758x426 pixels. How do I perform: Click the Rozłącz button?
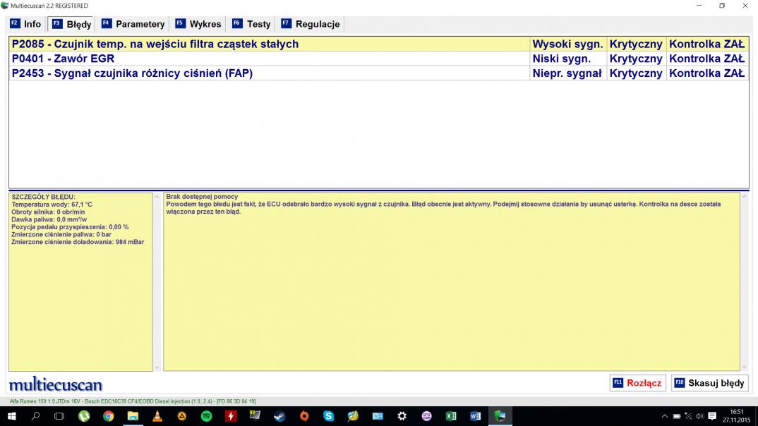click(x=637, y=383)
